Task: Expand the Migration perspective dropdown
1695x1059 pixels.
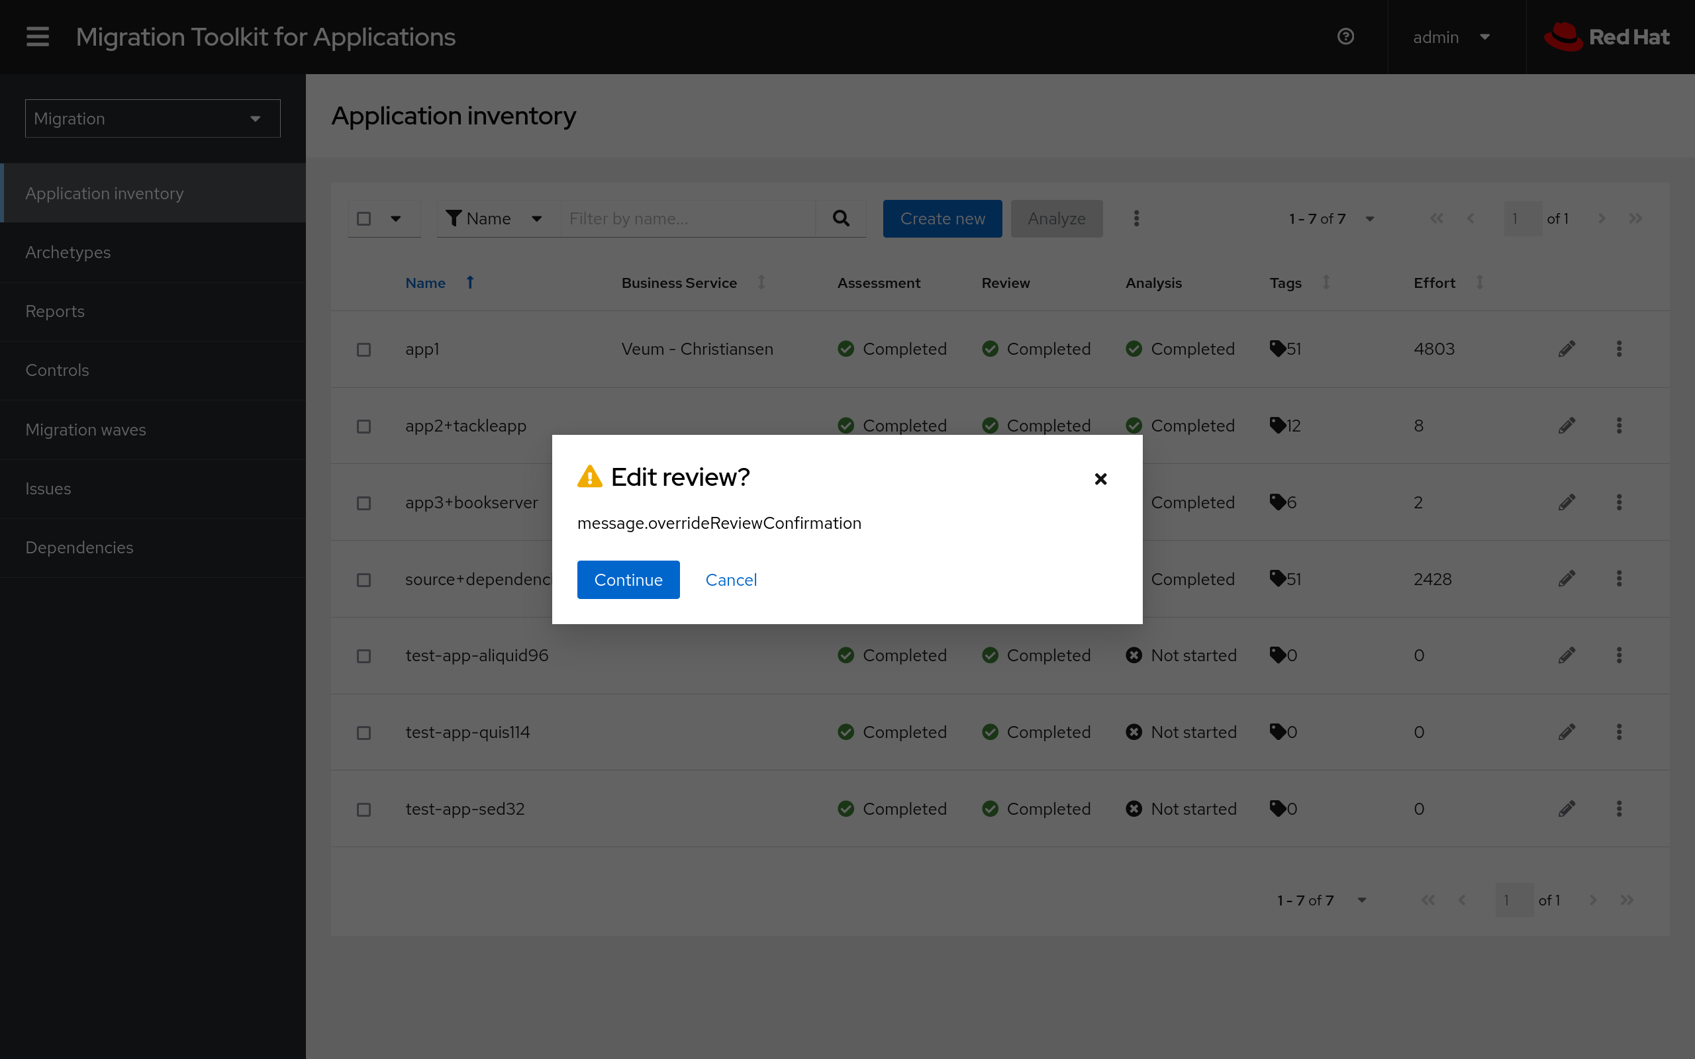Action: [x=153, y=118]
